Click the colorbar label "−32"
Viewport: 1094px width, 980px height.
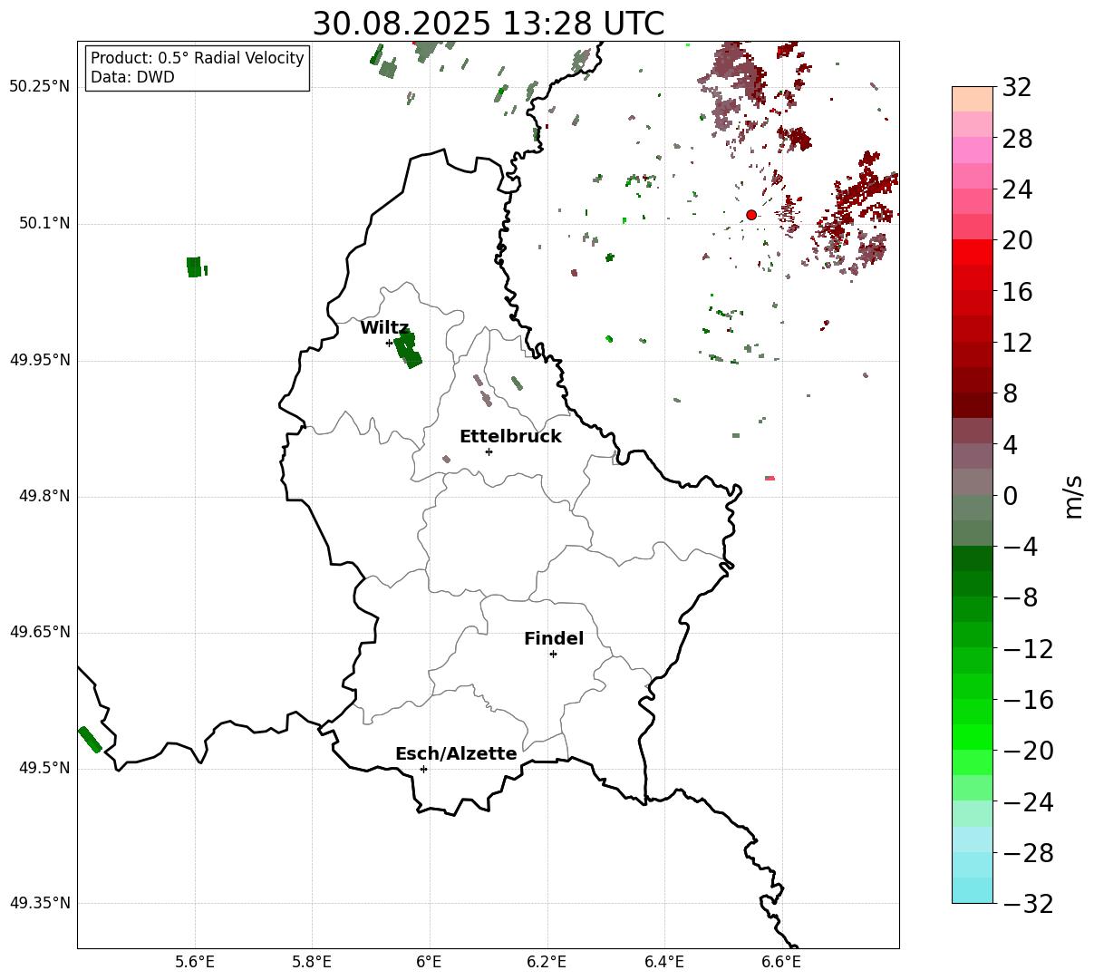(x=1027, y=904)
